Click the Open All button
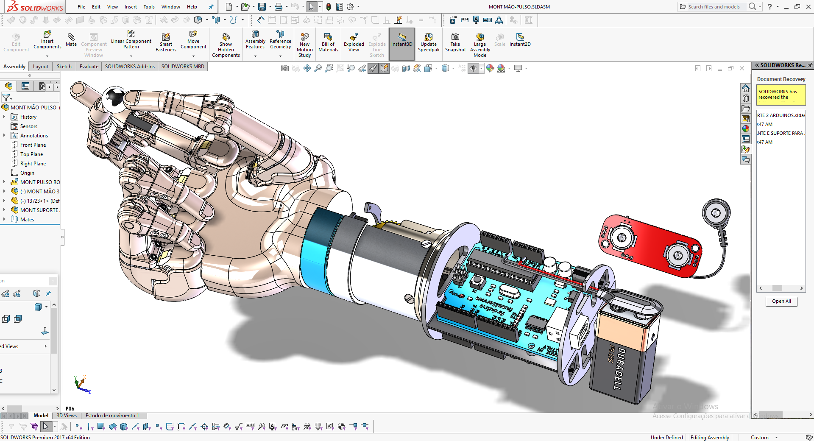Image resolution: width=814 pixels, height=441 pixels. (x=781, y=301)
